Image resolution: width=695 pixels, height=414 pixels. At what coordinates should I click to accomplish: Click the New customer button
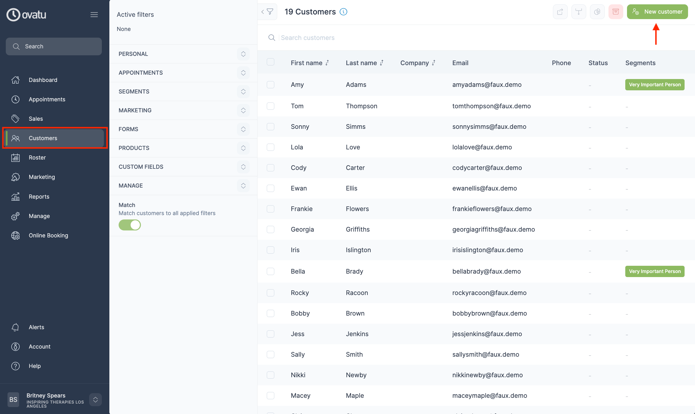(657, 12)
